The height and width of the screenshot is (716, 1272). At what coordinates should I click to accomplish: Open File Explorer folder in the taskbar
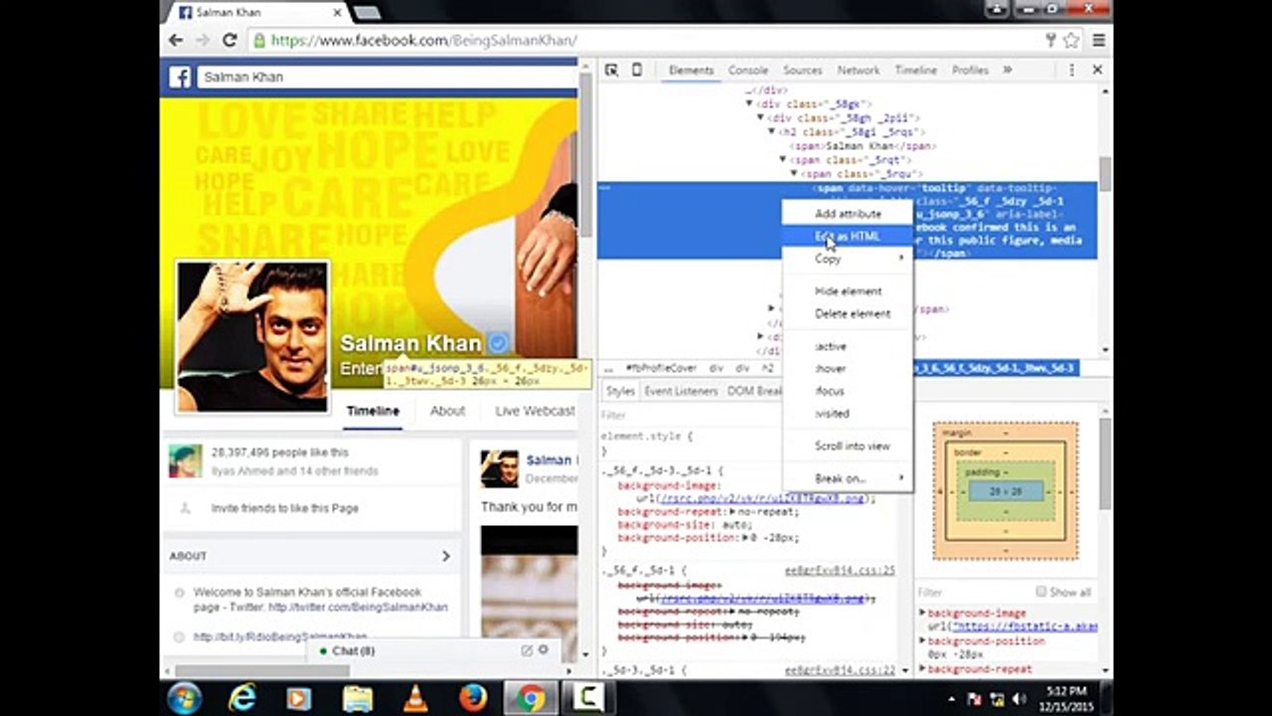[x=357, y=698]
